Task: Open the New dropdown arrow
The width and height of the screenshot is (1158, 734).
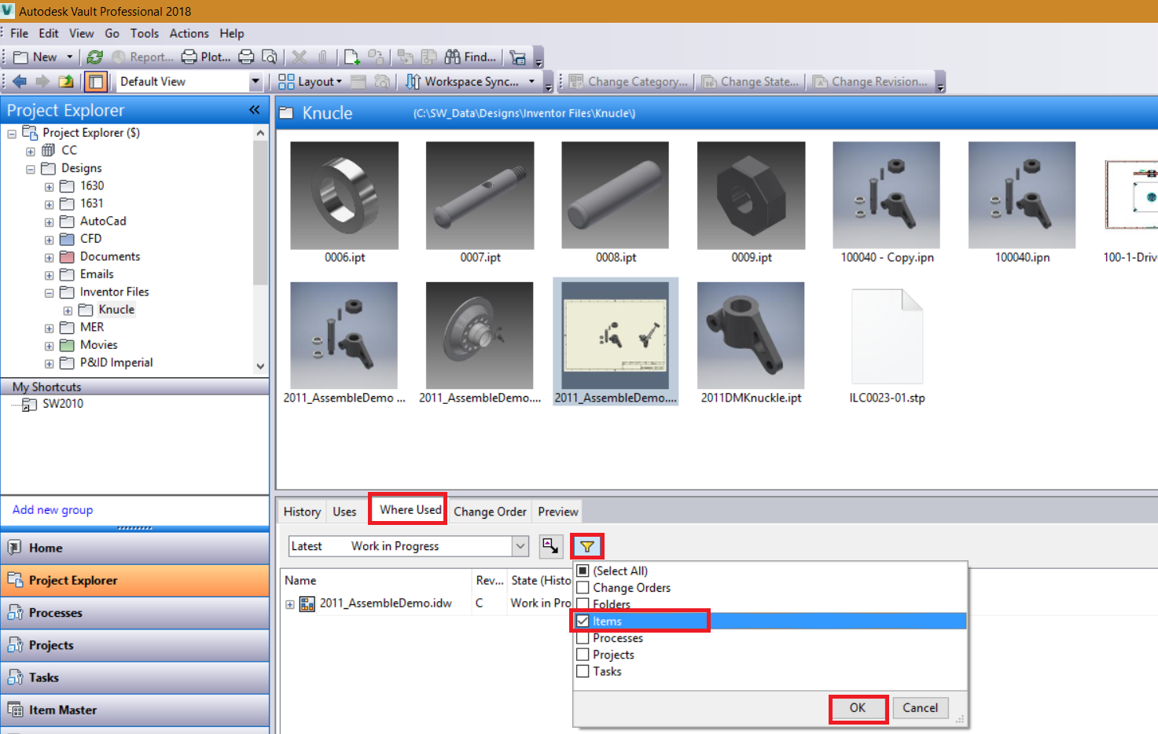Action: coord(69,57)
